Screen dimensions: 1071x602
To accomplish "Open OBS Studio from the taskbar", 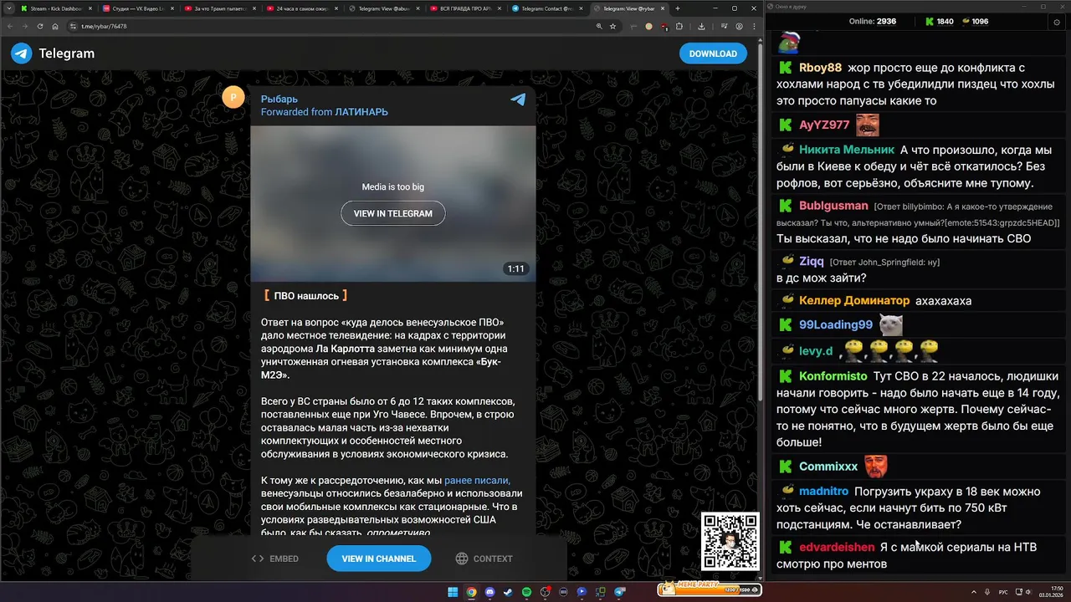I will coord(545,592).
